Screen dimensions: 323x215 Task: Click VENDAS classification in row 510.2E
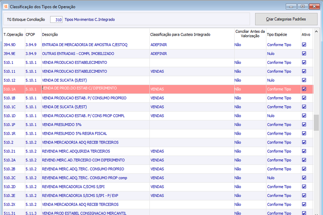(157, 196)
